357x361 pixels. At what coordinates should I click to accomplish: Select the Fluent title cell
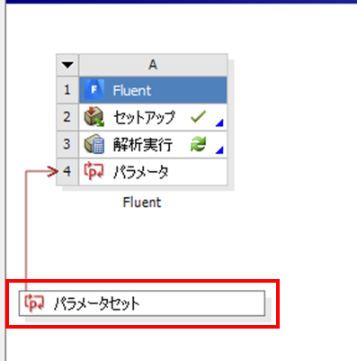153,90
